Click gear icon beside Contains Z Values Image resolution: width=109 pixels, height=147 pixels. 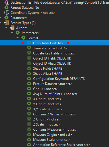(x=29, y=114)
